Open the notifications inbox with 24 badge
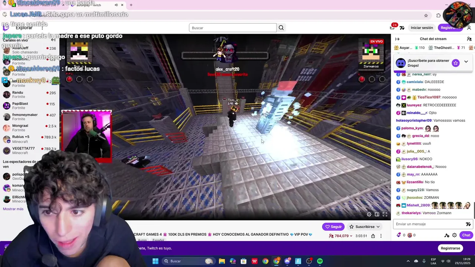Image resolution: width=475 pixels, height=267 pixels. [x=392, y=28]
